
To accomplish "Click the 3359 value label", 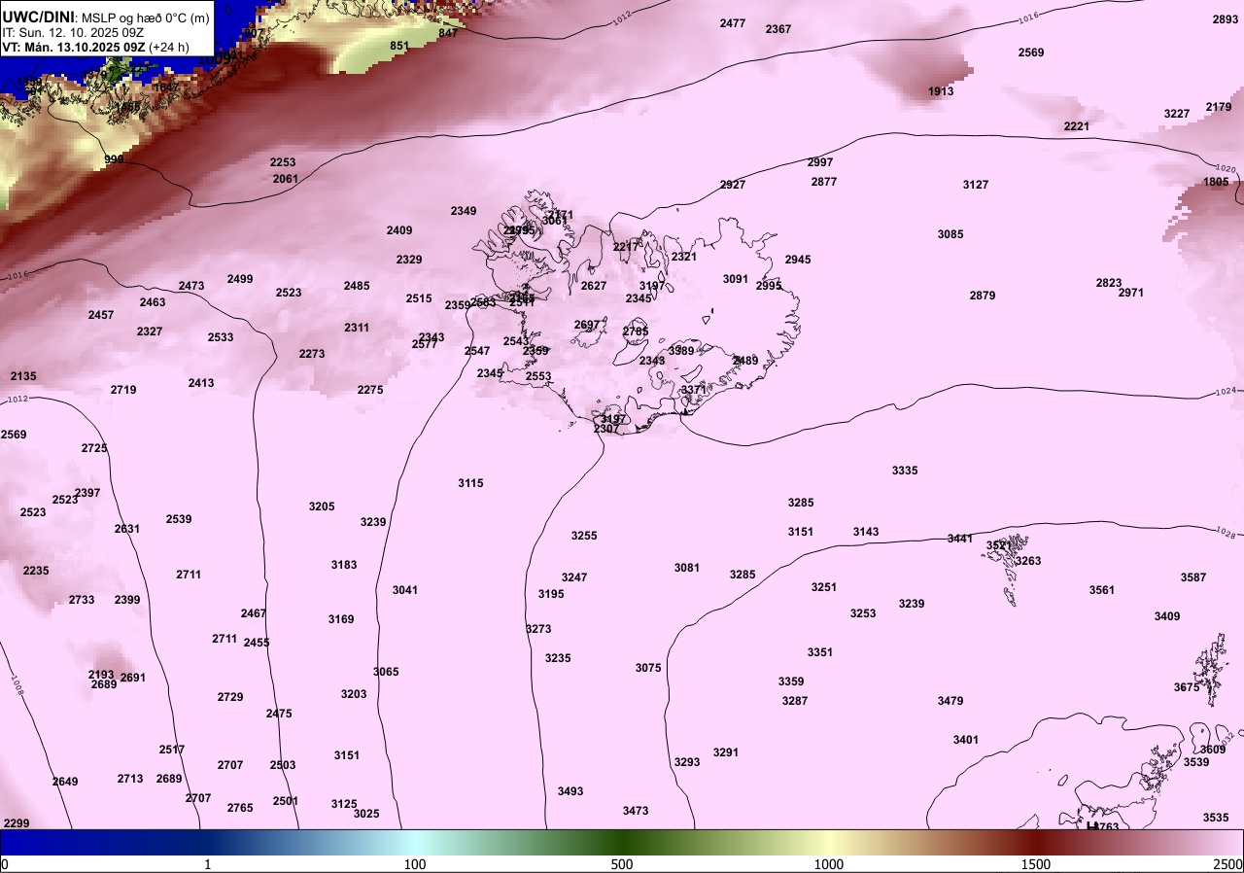I will point(791,681).
